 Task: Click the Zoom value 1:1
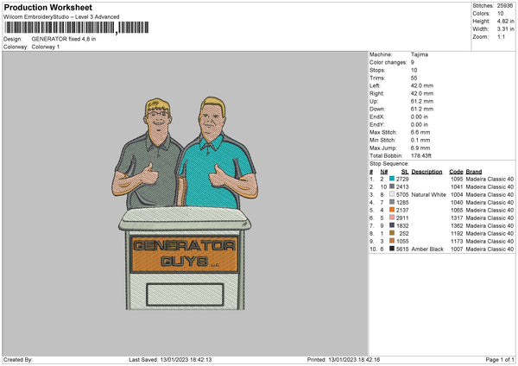[x=501, y=36]
